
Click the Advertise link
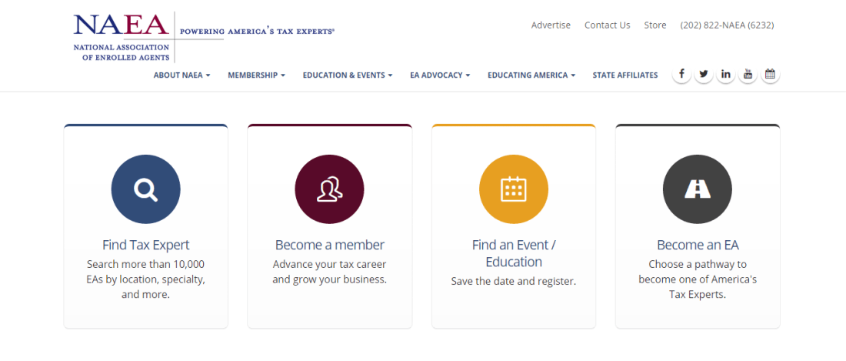pos(551,25)
